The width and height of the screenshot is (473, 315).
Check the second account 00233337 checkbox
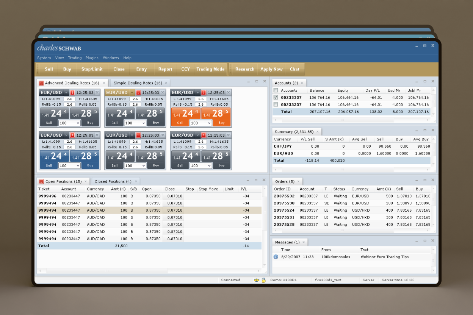[x=276, y=104]
